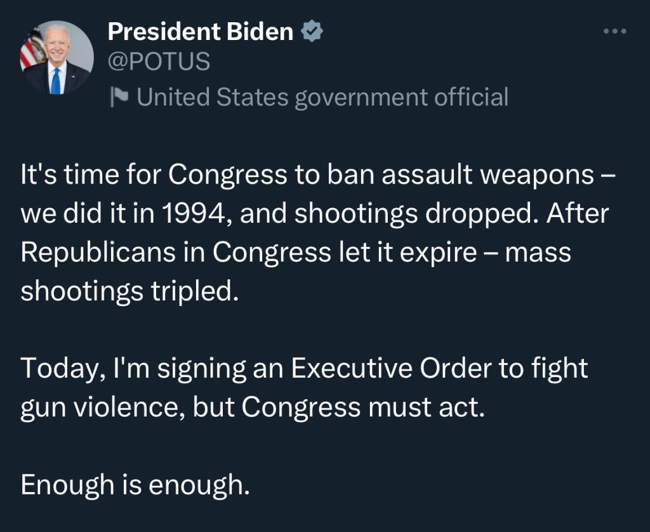Open the @POTUS handle link
This screenshot has width=650, height=532.
[x=159, y=62]
